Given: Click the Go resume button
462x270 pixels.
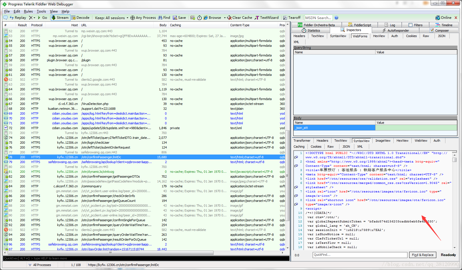Looking at the screenshot, I should point(42,18).
